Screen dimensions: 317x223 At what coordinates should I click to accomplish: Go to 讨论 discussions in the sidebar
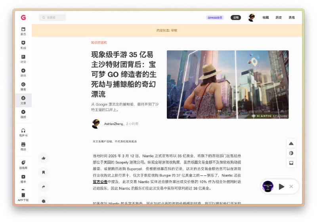click(23, 59)
